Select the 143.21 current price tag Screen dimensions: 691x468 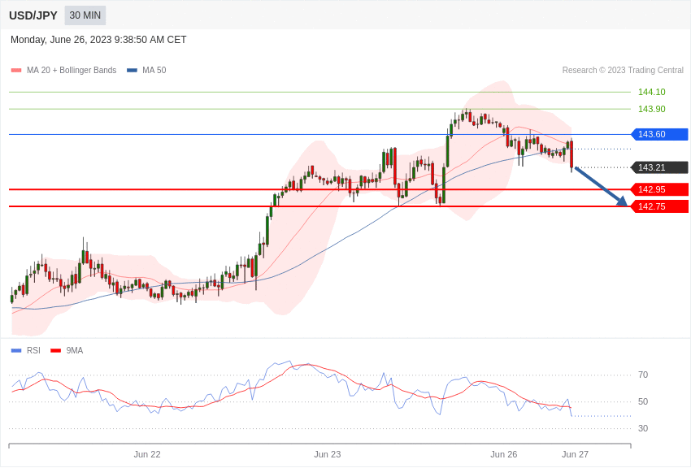point(660,167)
